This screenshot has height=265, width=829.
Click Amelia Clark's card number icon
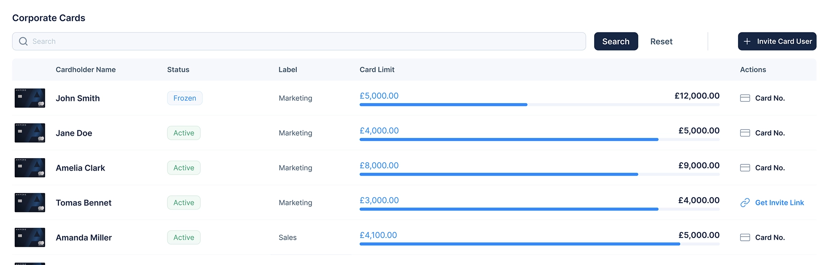coord(745,168)
